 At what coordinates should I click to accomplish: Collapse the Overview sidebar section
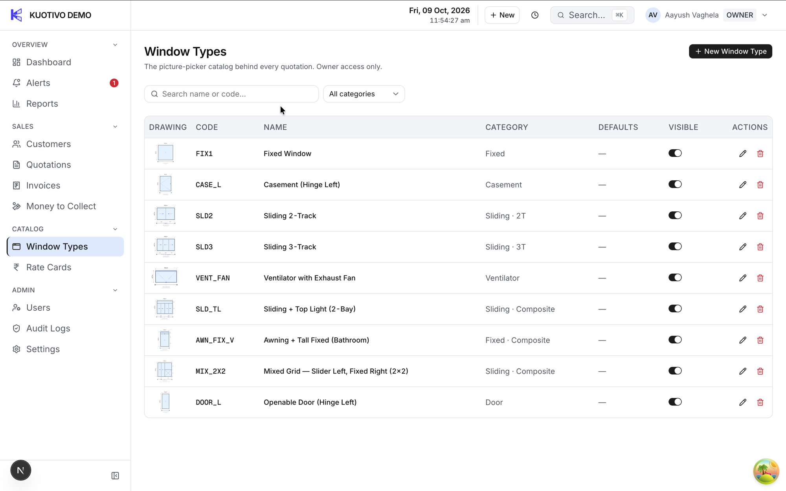click(115, 45)
